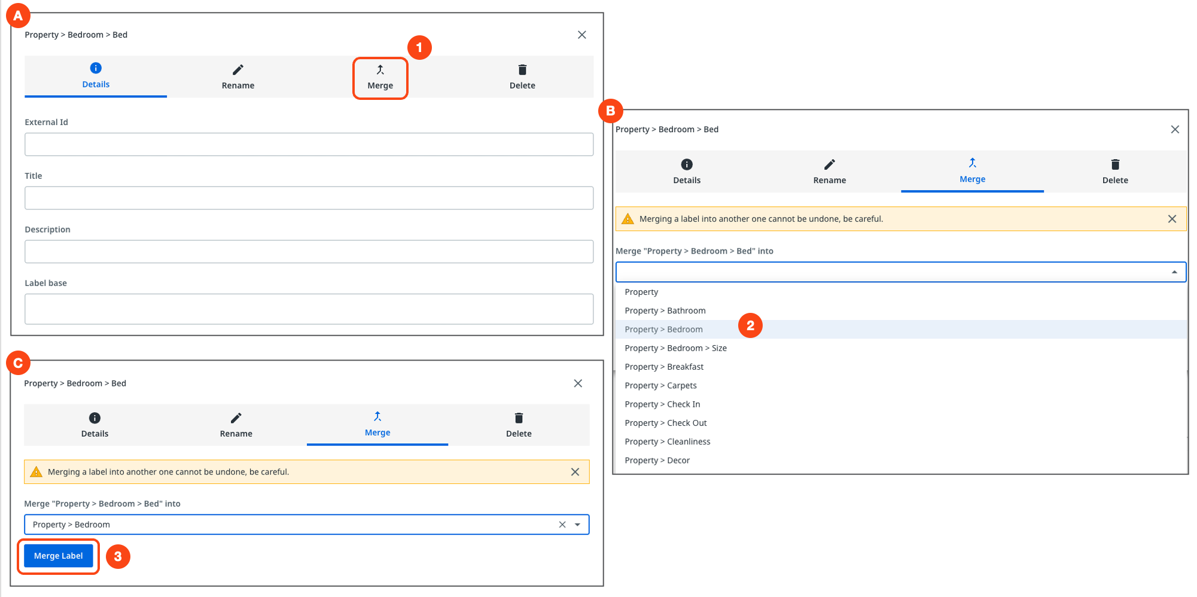The width and height of the screenshot is (1197, 597).
Task: Select the Details tab in panel B
Action: pos(686,172)
